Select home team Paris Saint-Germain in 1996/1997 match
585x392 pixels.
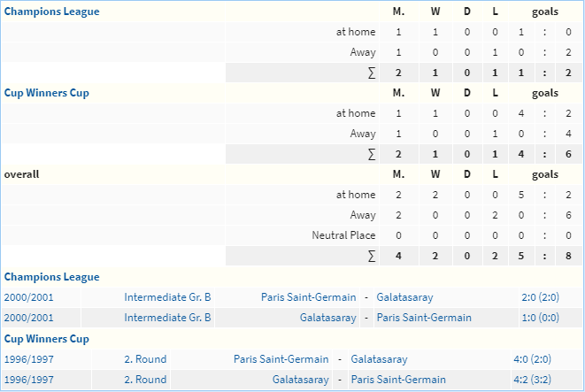click(281, 359)
